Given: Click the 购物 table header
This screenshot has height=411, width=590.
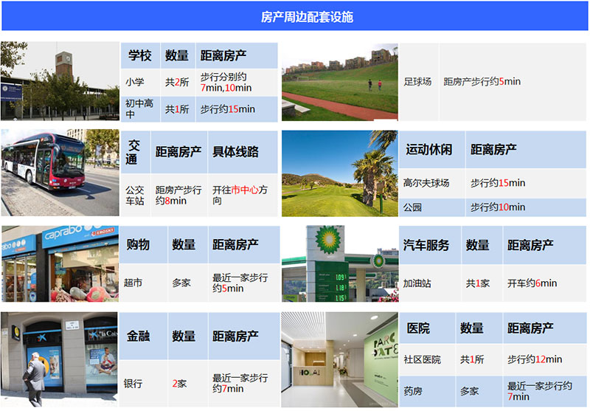Looking at the screenshot, I should click(139, 245).
